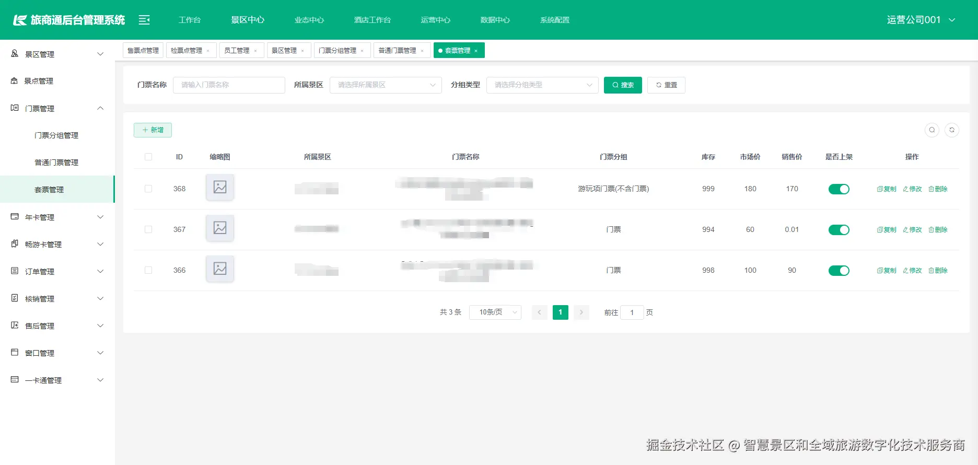Close the 门票分组管理 tab
Image resolution: width=978 pixels, height=465 pixels.
362,51
